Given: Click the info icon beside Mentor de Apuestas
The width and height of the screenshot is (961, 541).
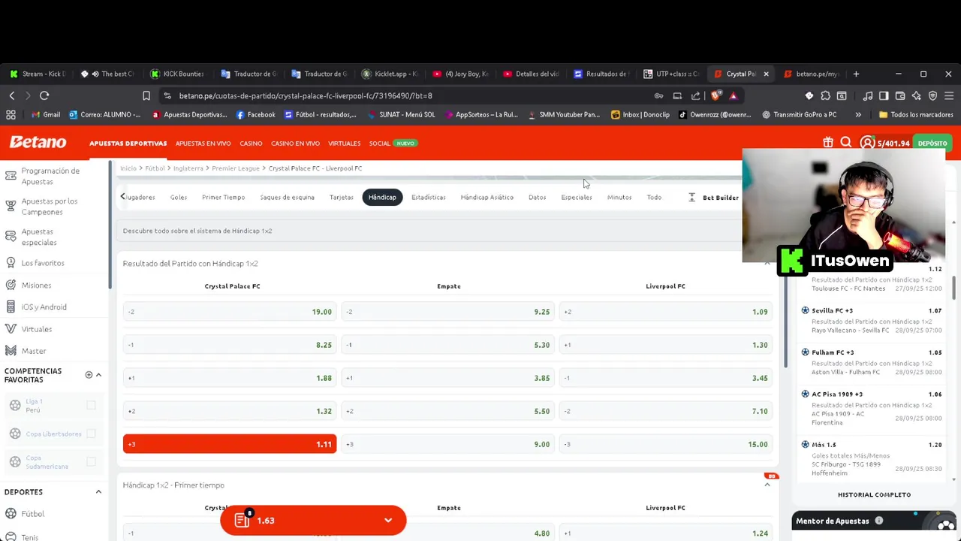Looking at the screenshot, I should (878, 521).
